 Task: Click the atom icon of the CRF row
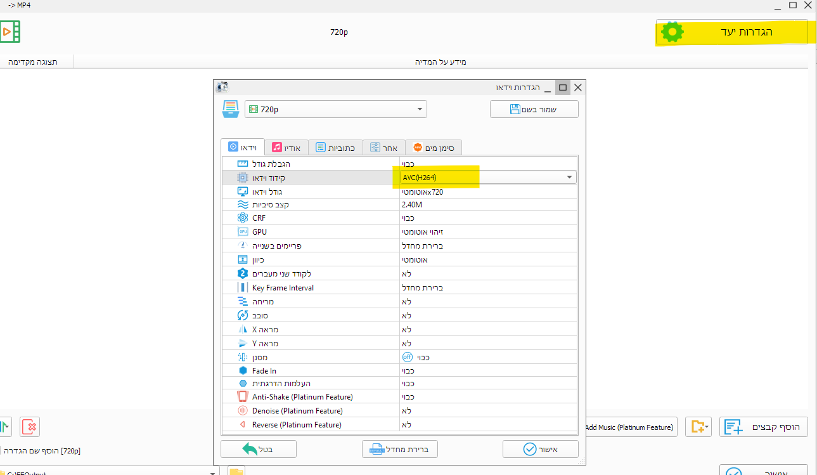[243, 218]
